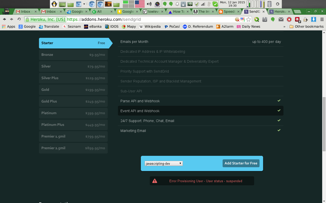Select the Premier 1.5mil plan

point(73,136)
